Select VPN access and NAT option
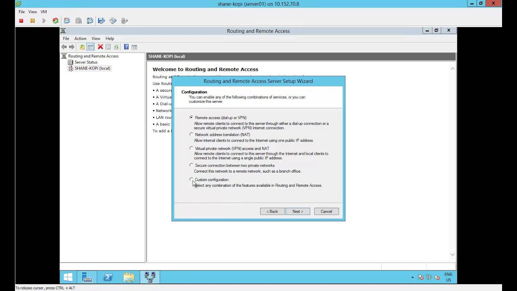Screen dimensions: 517x291 [191, 148]
